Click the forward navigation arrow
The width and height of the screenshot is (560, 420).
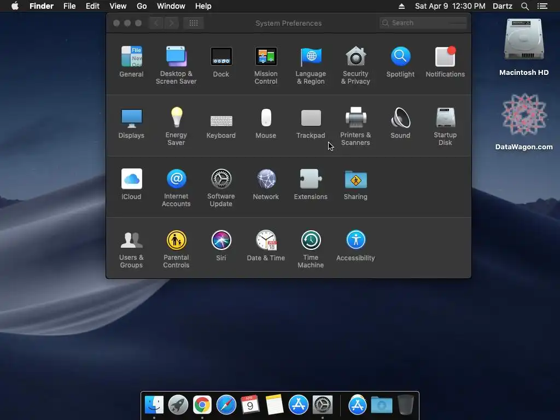(x=171, y=23)
